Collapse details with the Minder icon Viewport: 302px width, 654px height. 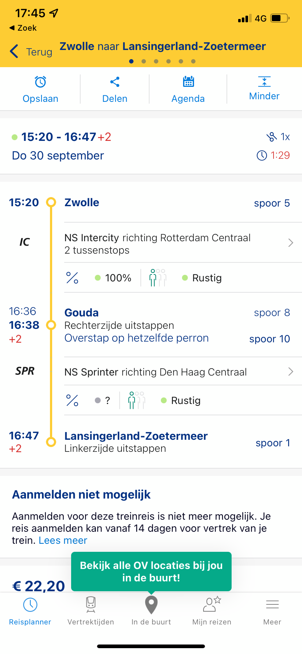[x=264, y=82]
